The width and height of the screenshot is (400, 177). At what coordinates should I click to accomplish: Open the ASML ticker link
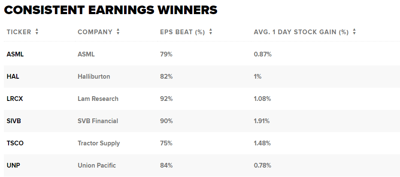click(15, 54)
